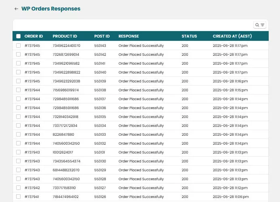Click post ID 553132
The image size is (280, 202).
click(100, 143)
